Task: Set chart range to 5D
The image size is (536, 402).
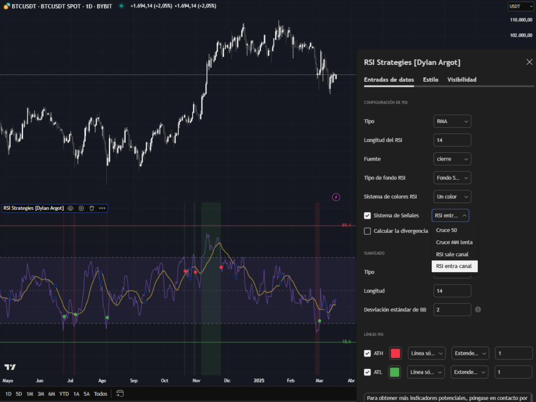Action: (19, 394)
